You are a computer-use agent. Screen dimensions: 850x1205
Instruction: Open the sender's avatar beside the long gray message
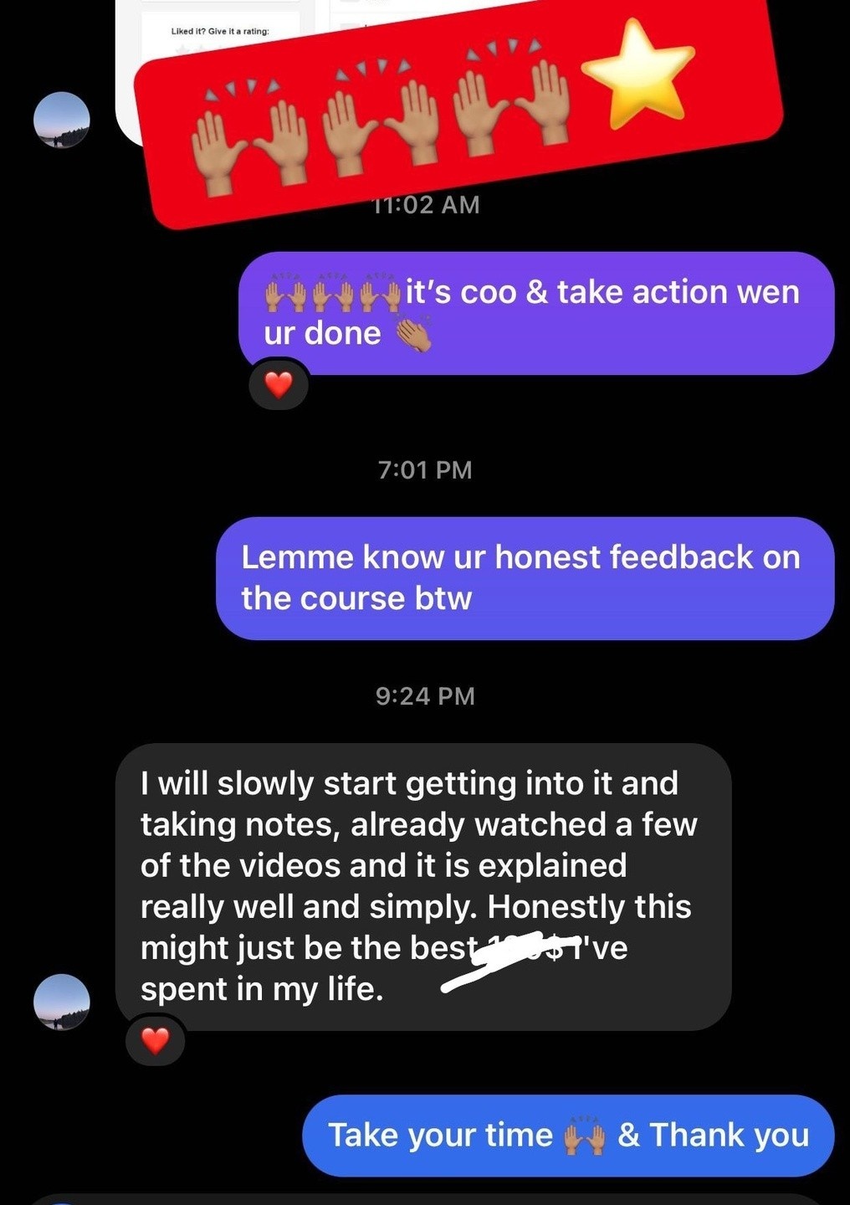coord(61,1002)
